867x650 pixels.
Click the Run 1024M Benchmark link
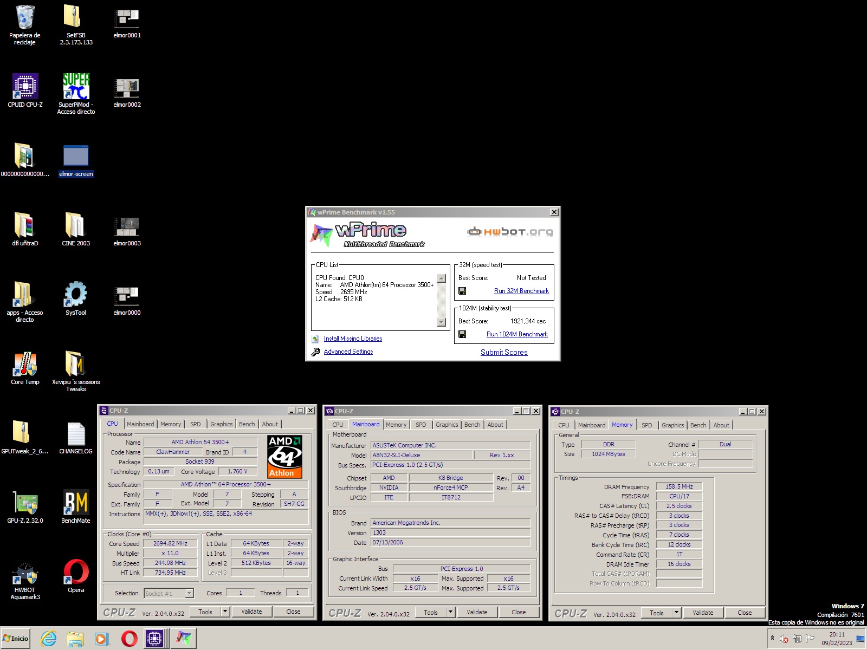coord(517,334)
